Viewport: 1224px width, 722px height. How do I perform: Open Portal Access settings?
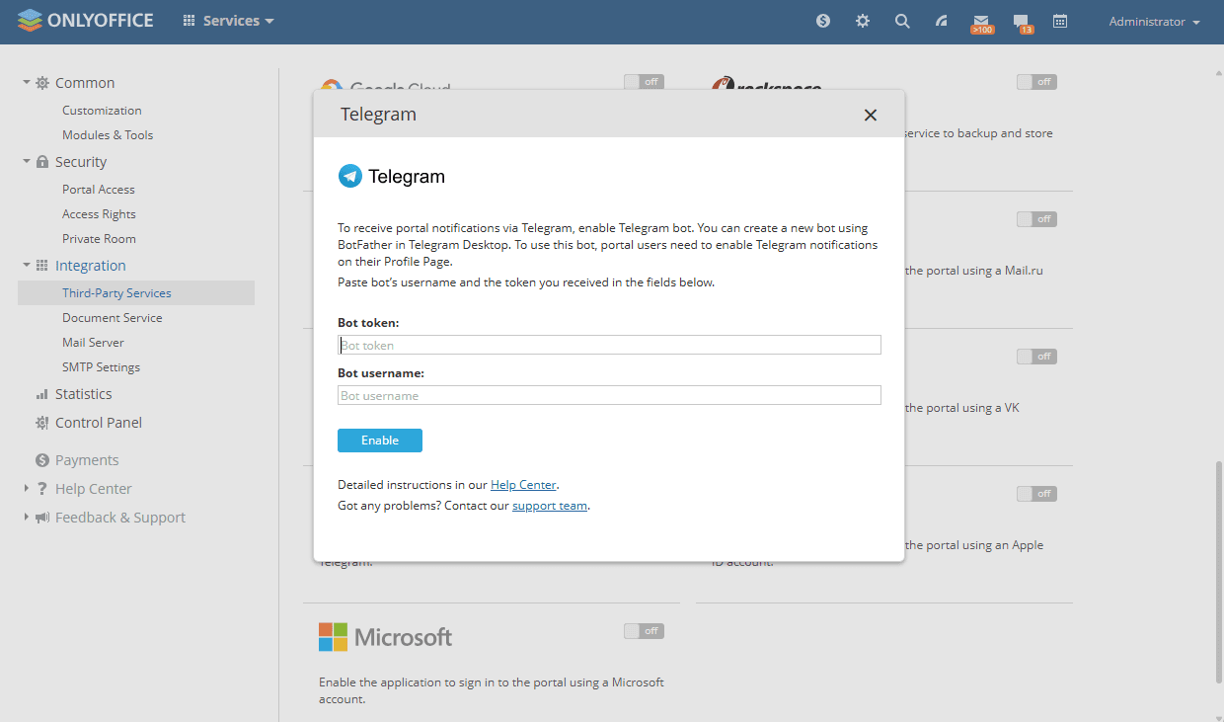coord(99,190)
